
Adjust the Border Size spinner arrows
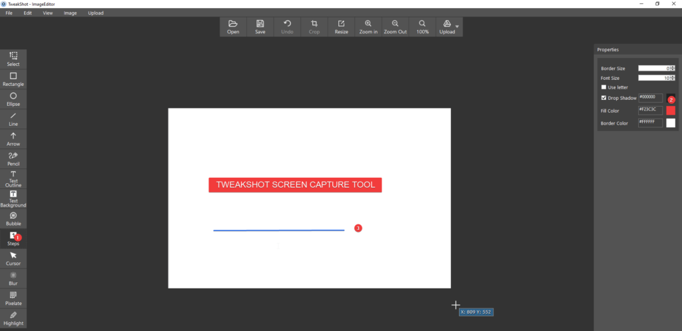point(673,69)
